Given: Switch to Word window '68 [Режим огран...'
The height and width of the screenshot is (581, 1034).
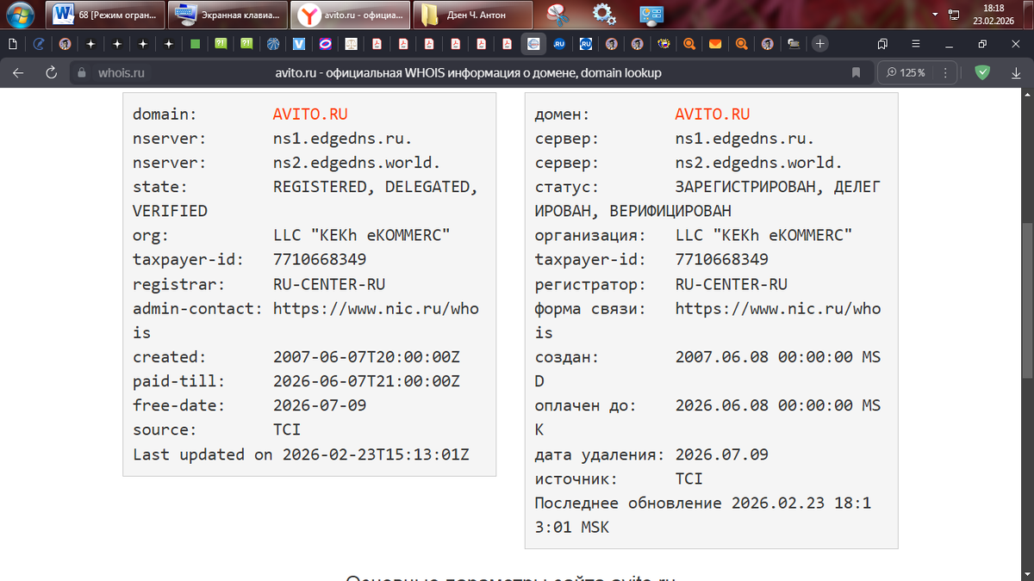Looking at the screenshot, I should tap(106, 15).
